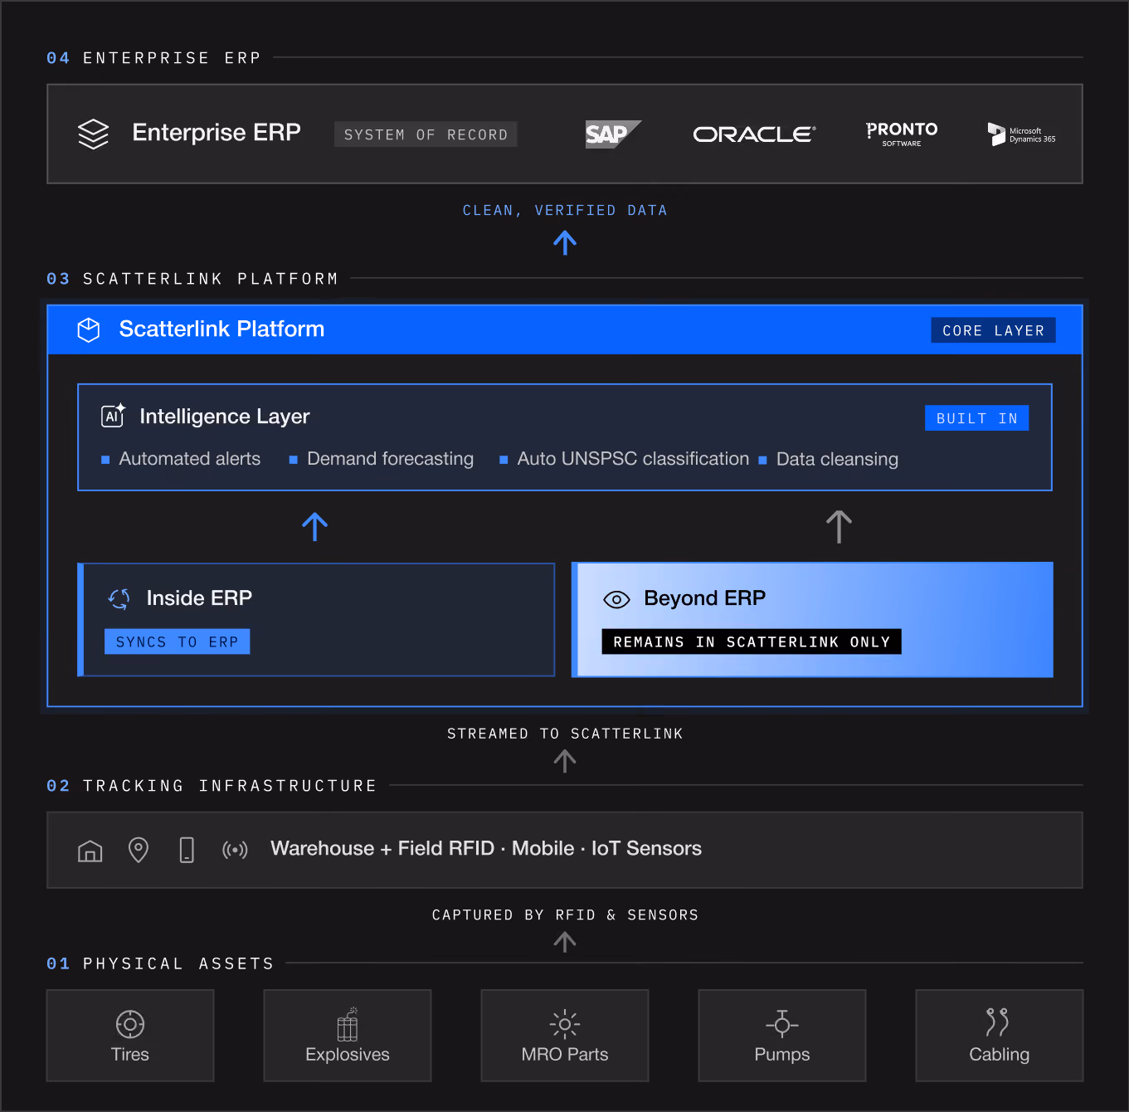Viewport: 1129px width, 1112px height.
Task: Click the cube icon beside Scatterlink Platform
Action: tap(89, 329)
